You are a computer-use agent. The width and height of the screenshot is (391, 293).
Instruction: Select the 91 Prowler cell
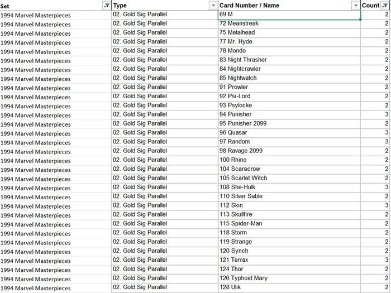289,88
